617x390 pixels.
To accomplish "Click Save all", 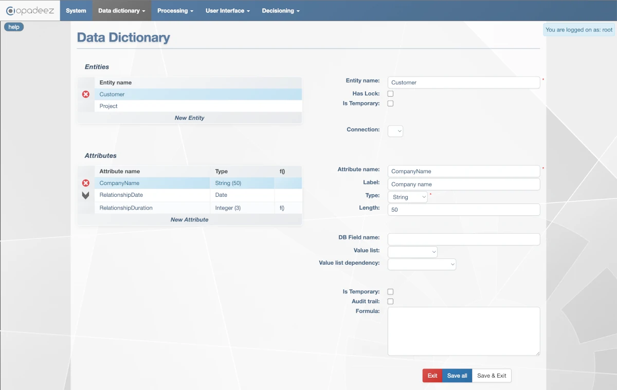I will click(457, 376).
